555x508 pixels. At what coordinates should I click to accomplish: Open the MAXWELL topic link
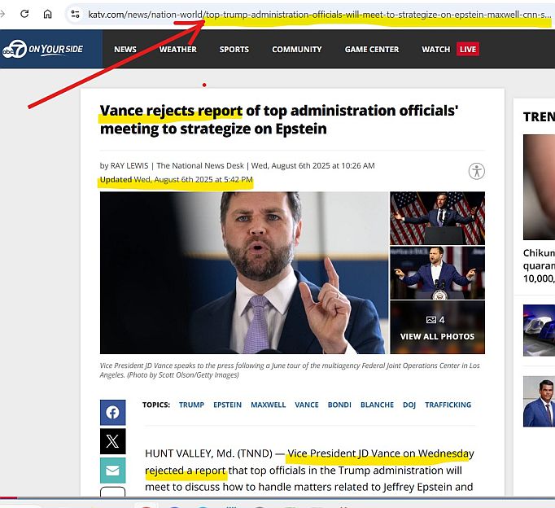(x=268, y=405)
